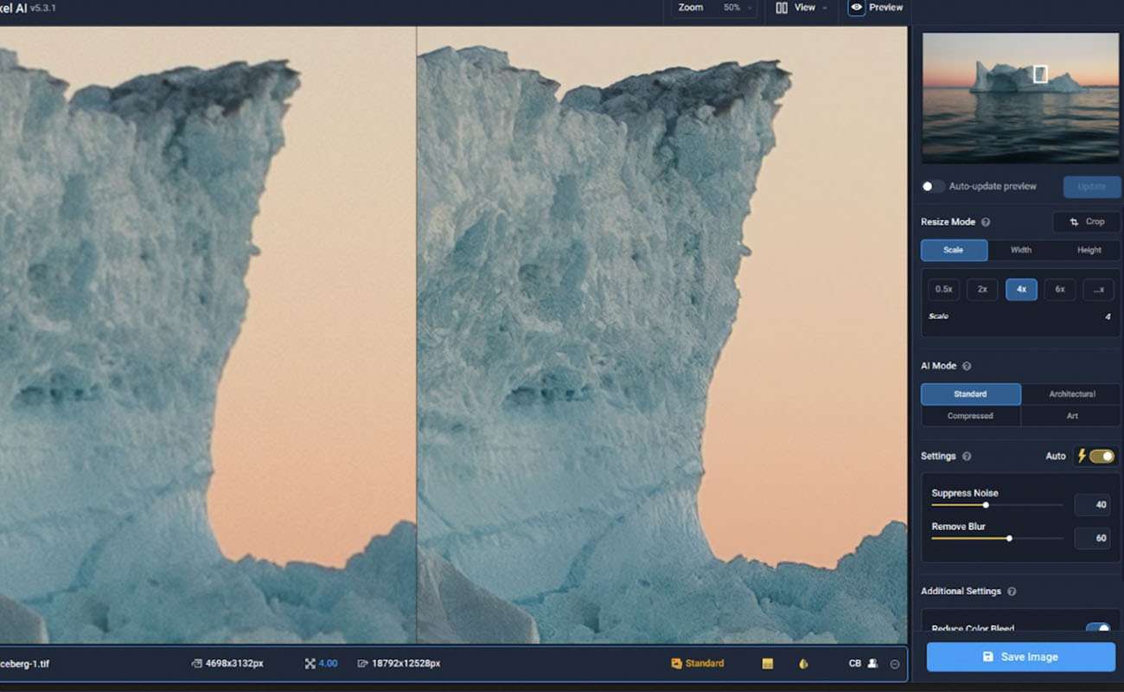This screenshot has height=692, width=1124.
Task: Click the flame icon in status bar
Action: (803, 663)
